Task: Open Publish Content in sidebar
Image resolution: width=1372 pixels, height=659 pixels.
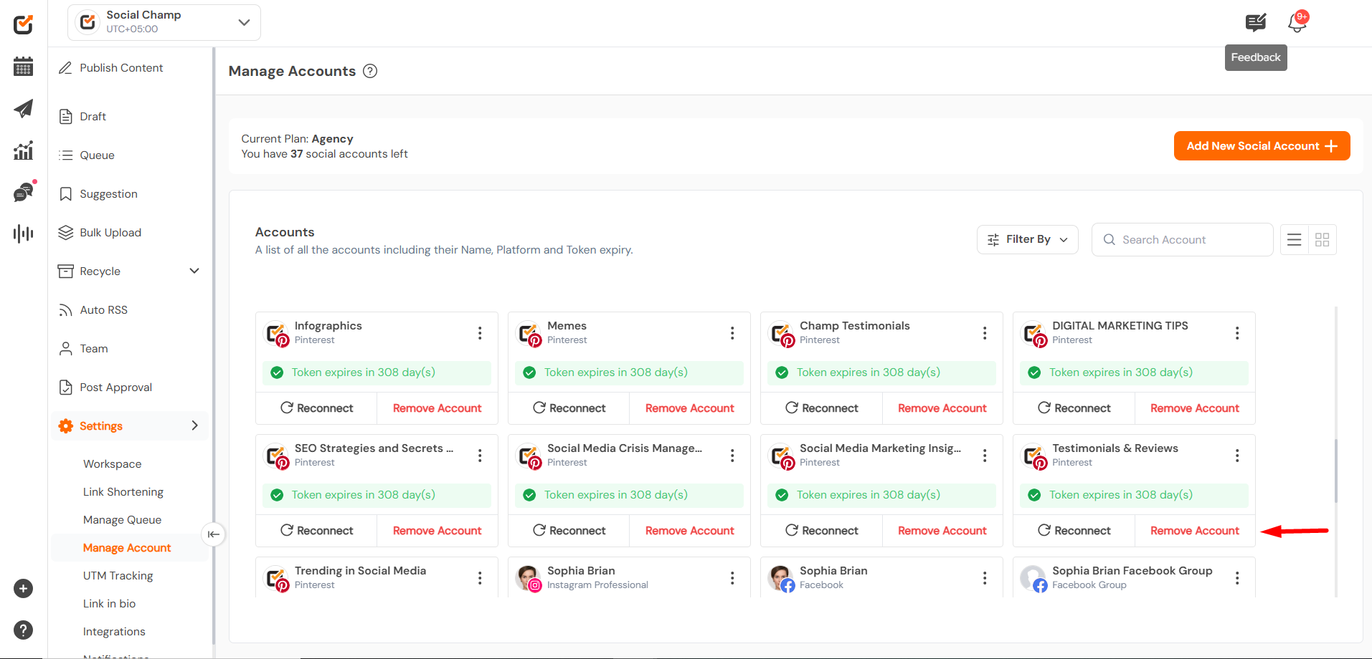Action: [x=121, y=67]
